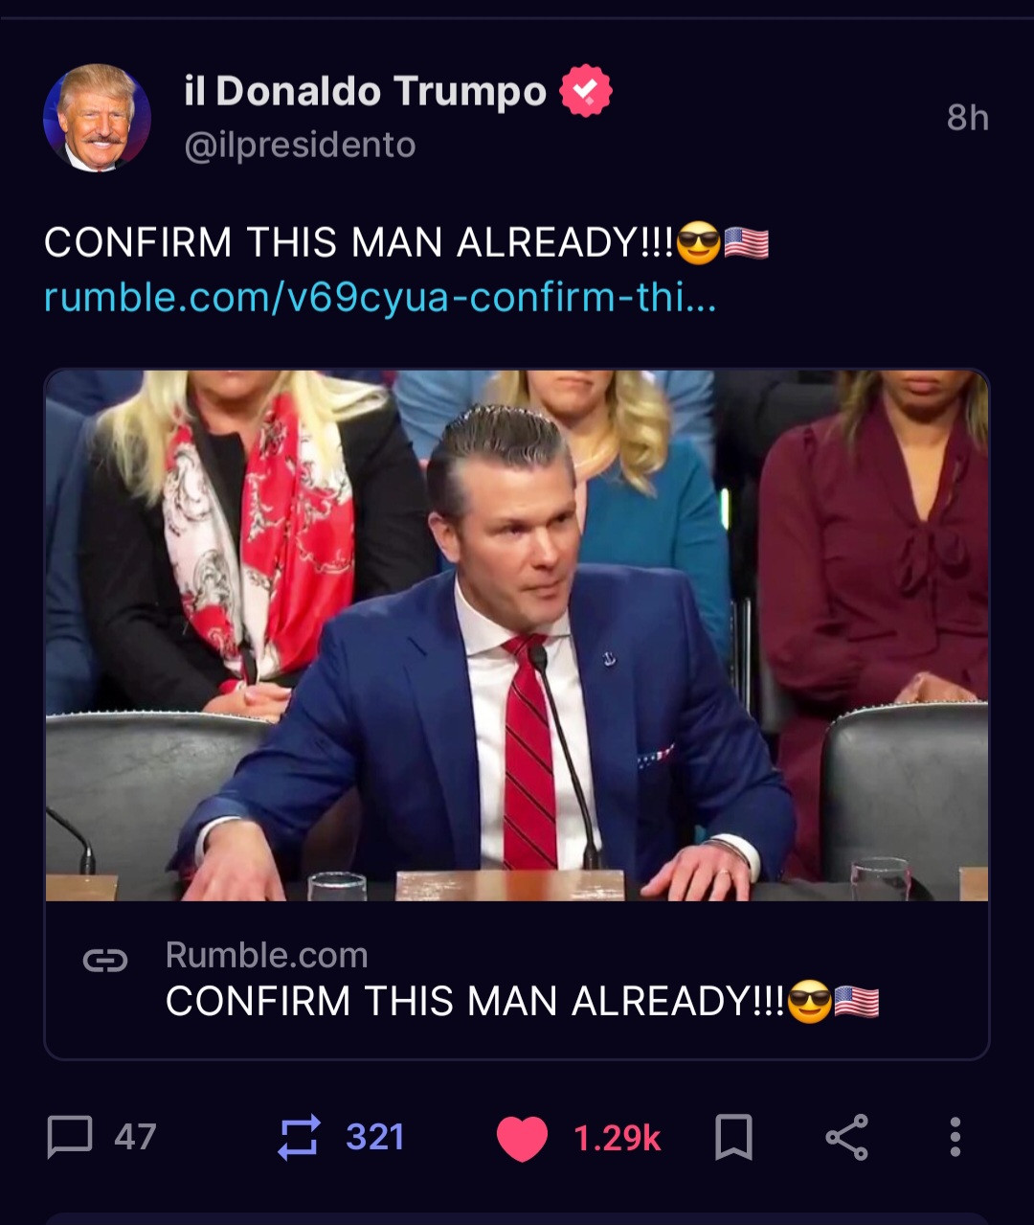1034x1225 pixels.
Task: Unlike the post with the heart icon
Action: click(x=522, y=1138)
